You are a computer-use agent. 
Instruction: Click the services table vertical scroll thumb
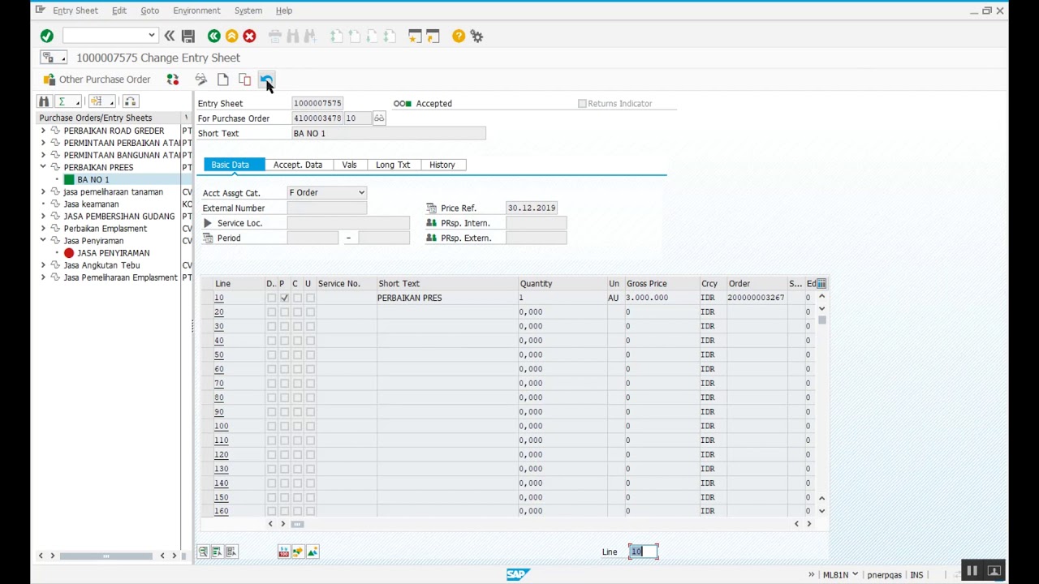(x=822, y=321)
